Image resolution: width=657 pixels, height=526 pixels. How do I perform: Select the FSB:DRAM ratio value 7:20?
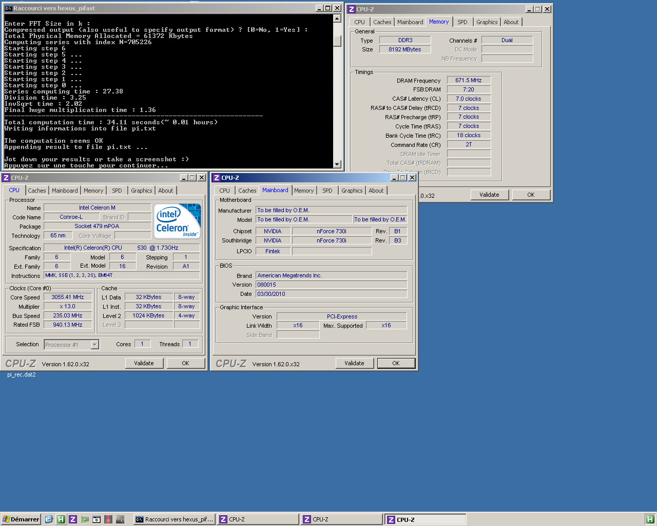(x=469, y=89)
